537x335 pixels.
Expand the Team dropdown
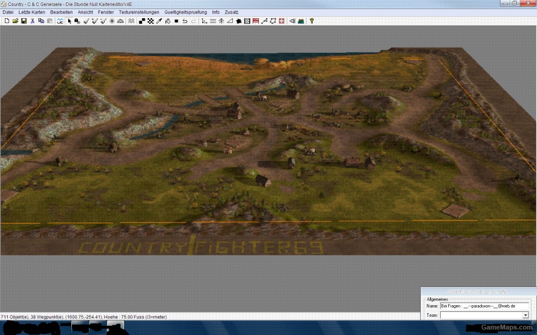pyautogui.click(x=525, y=316)
